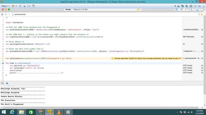This screenshot has width=206, height=115.
Task: Click the "for item in achievement" line
Action: click(x=18, y=63)
